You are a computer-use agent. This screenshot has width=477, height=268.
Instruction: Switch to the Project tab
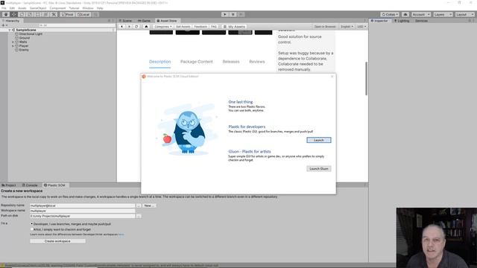pos(9,185)
